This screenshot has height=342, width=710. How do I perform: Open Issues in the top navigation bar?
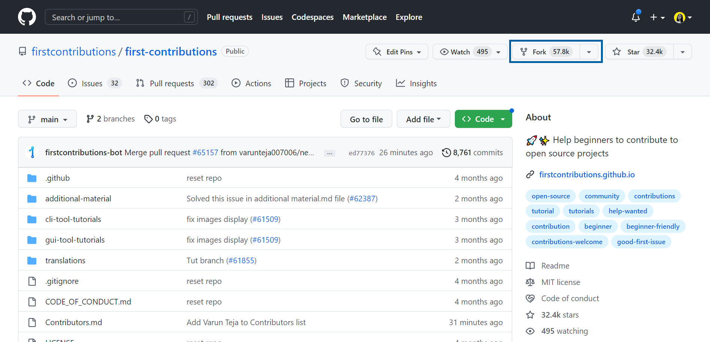(272, 17)
